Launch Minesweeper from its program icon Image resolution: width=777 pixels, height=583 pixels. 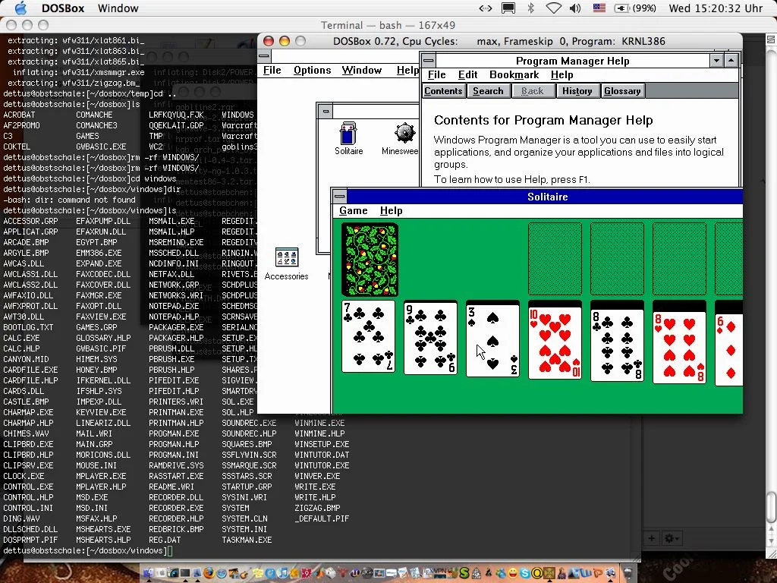[401, 138]
